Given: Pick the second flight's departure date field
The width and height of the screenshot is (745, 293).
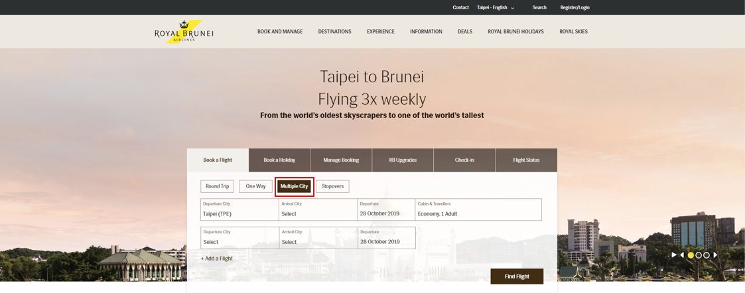Looking at the screenshot, I should [386, 238].
